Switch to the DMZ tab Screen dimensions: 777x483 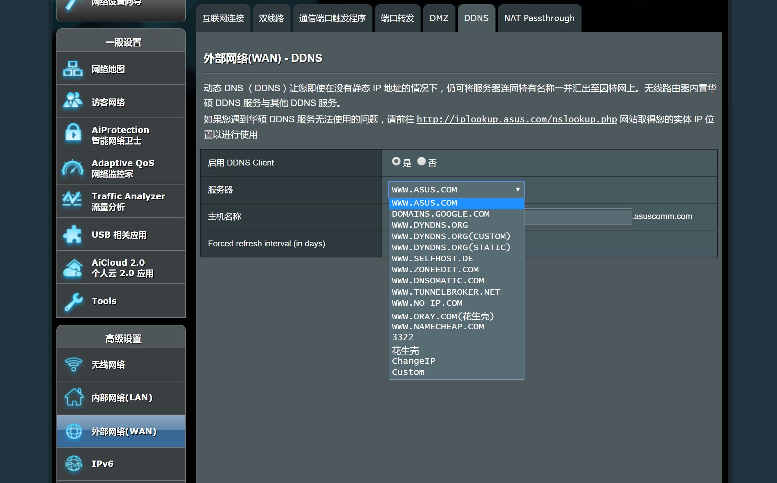click(439, 18)
